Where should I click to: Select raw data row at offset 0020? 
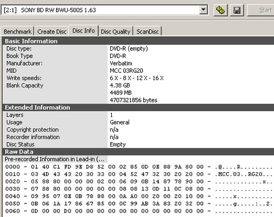coord(138,181)
